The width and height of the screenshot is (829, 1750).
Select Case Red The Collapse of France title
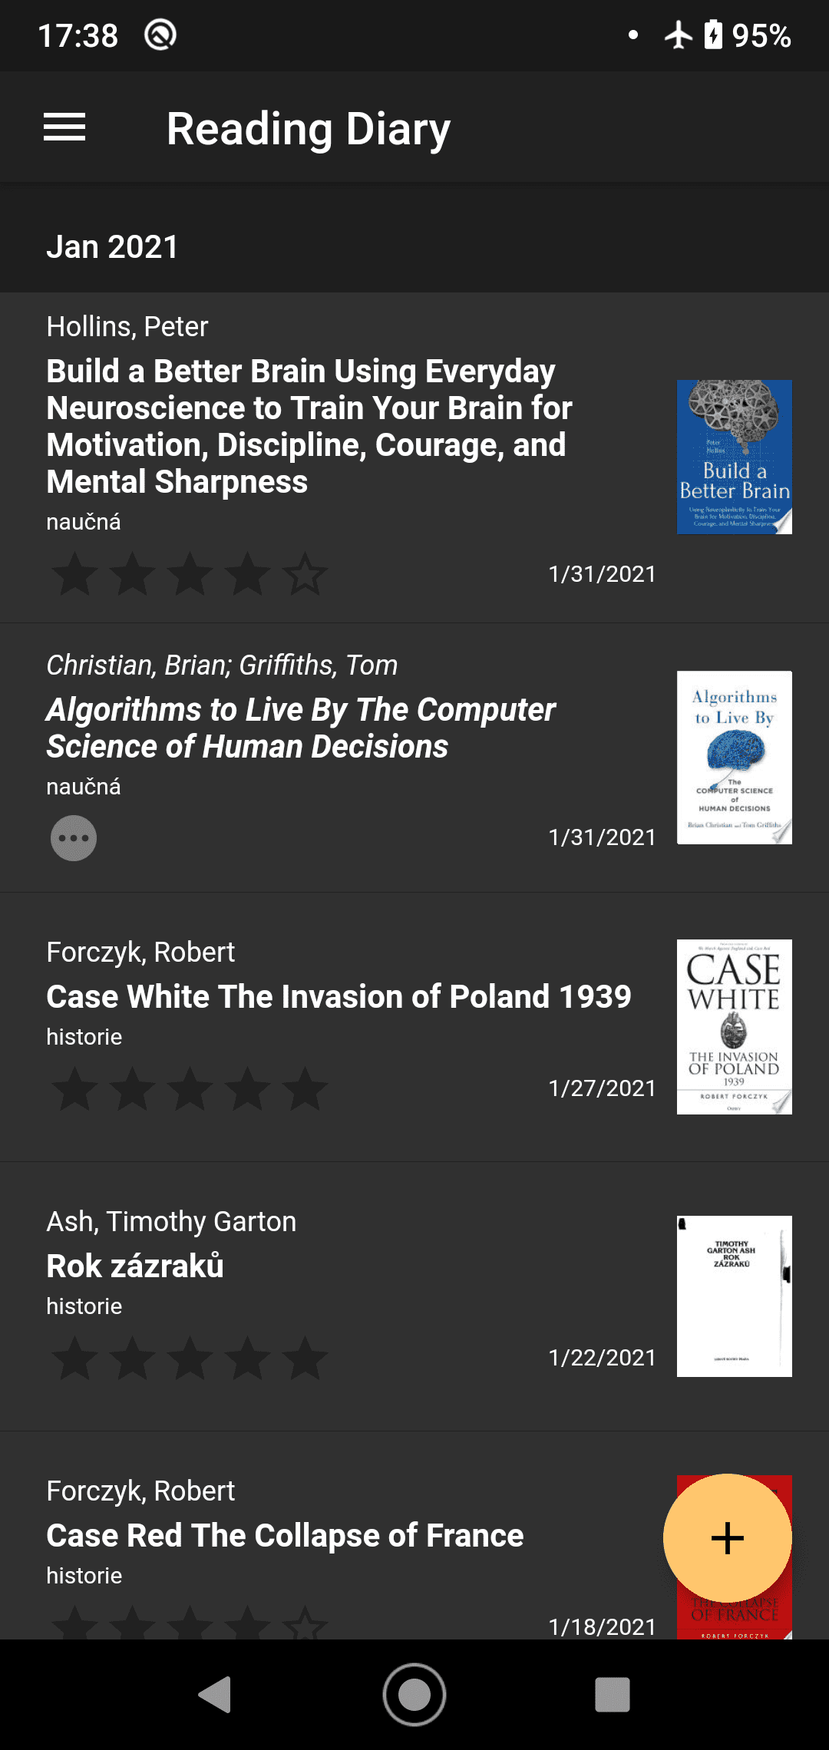click(x=285, y=1535)
